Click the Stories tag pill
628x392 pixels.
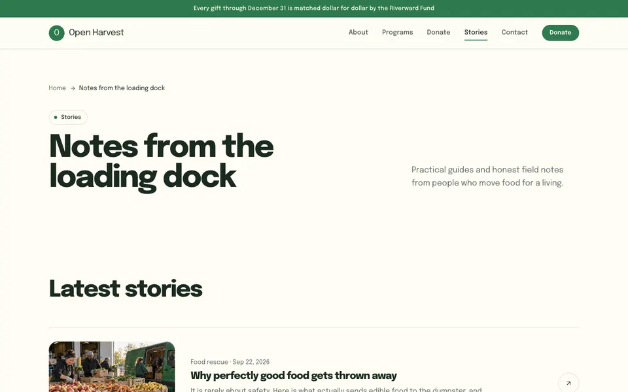[68, 117]
